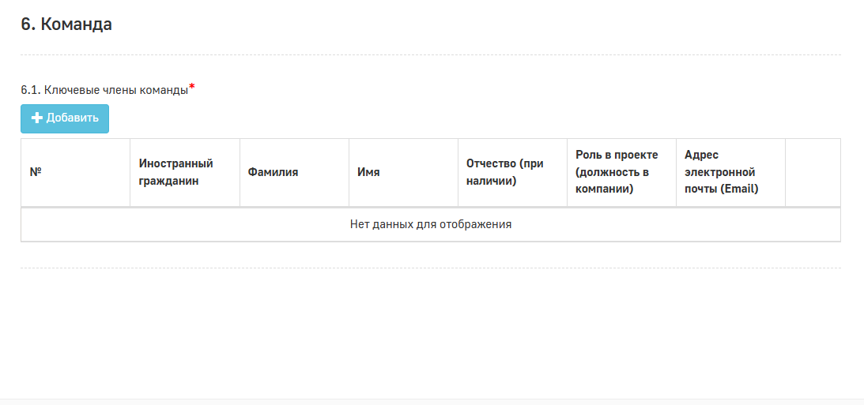Viewport: 864px width, 405px height.
Task: Sort by the Фамилия column header
Action: tap(294, 173)
